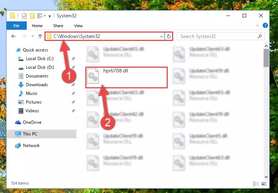Minimize the System32 window
The height and width of the screenshot is (193, 278).
(x=228, y=16)
